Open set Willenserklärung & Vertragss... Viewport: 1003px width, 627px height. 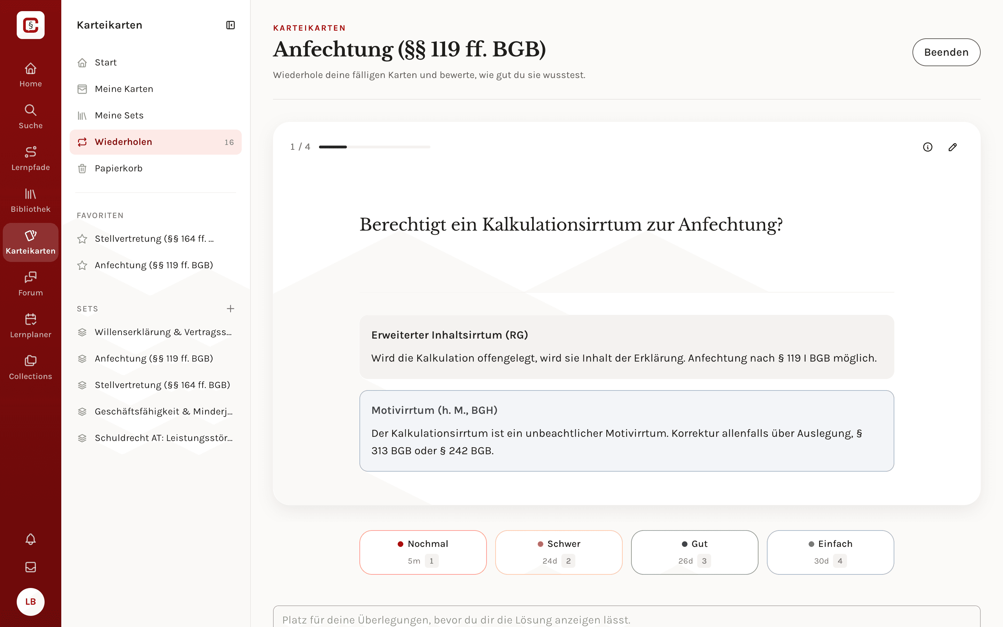click(155, 332)
